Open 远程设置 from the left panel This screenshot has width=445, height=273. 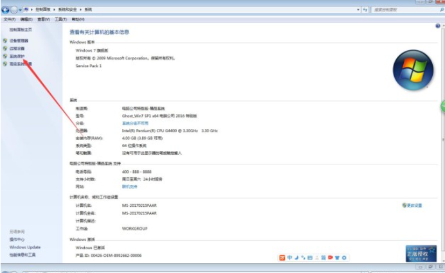point(17,48)
